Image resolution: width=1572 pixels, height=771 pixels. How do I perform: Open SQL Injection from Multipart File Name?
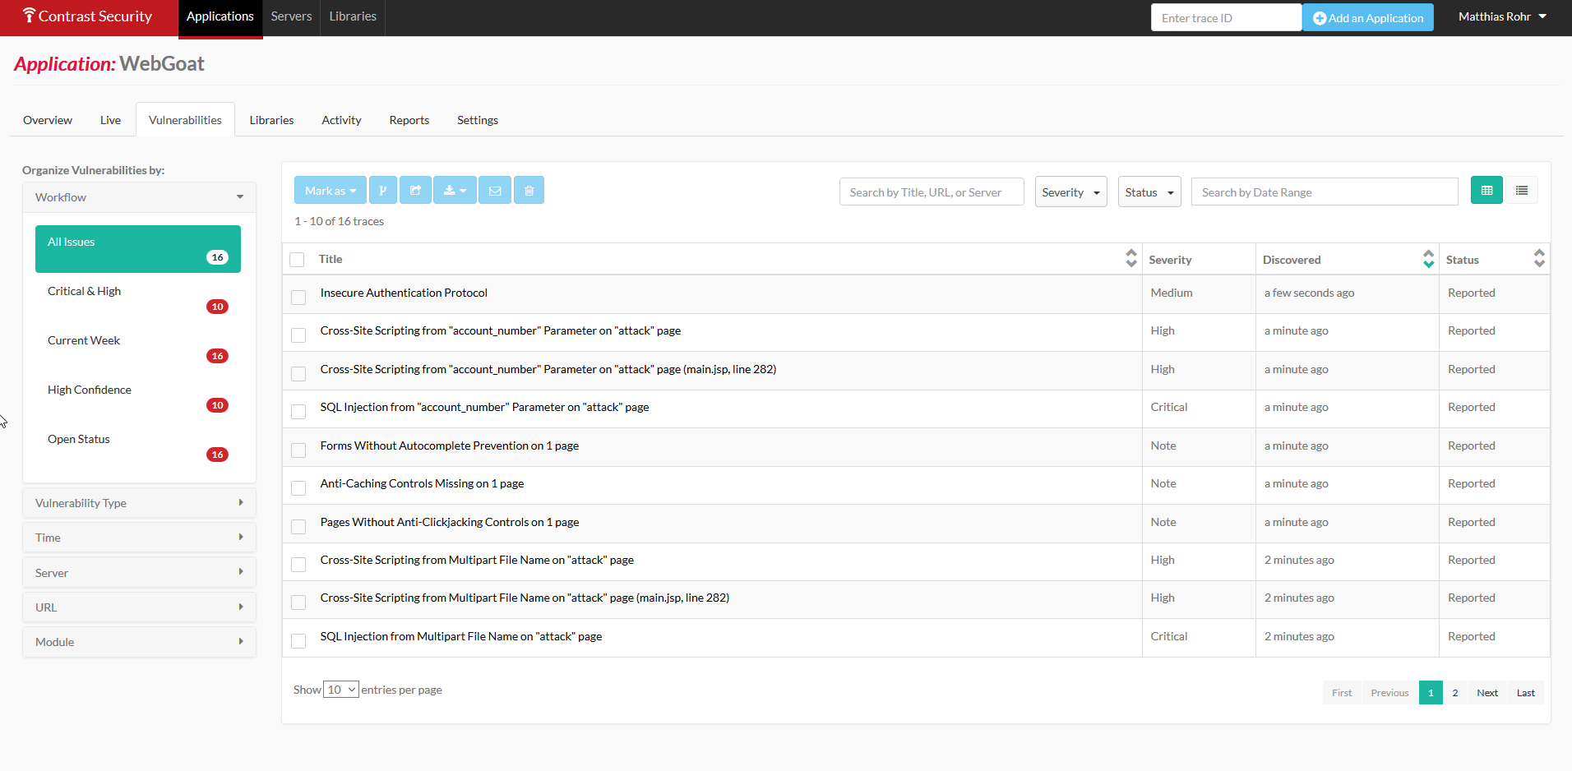point(461,636)
